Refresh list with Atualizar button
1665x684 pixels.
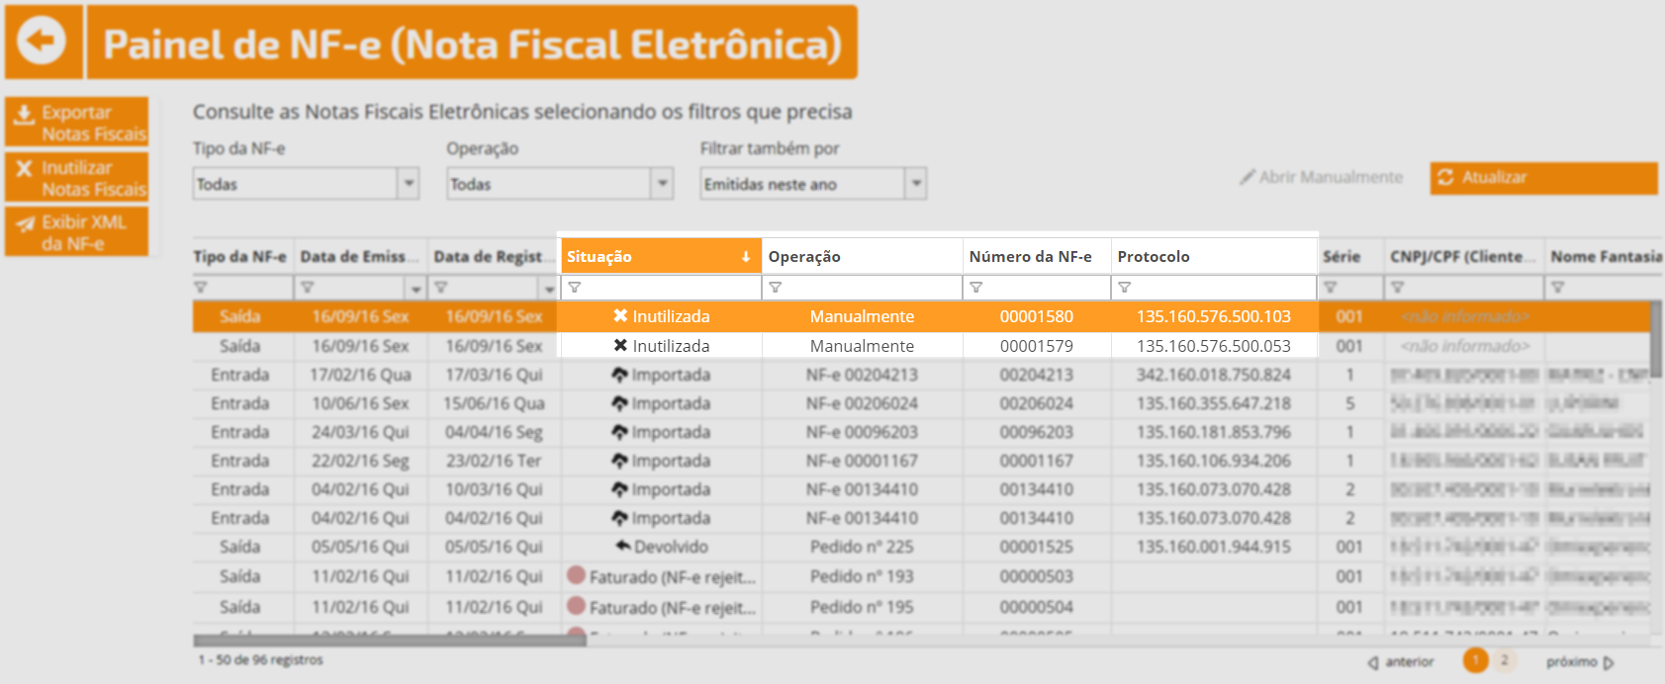(x=1543, y=178)
